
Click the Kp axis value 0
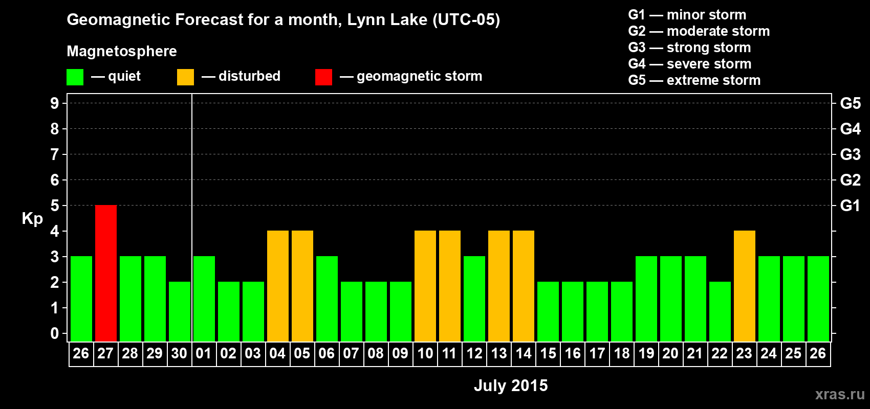[55, 333]
